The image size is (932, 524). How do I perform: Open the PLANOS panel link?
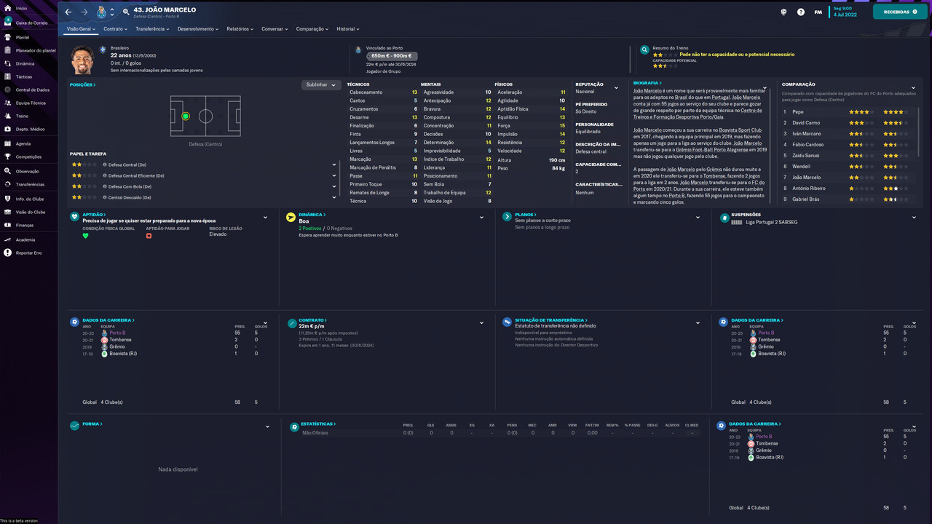(x=526, y=215)
